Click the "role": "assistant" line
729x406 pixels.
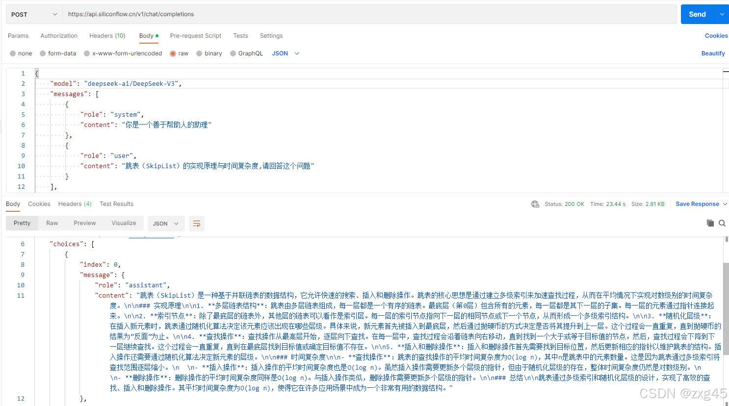[x=132, y=285]
